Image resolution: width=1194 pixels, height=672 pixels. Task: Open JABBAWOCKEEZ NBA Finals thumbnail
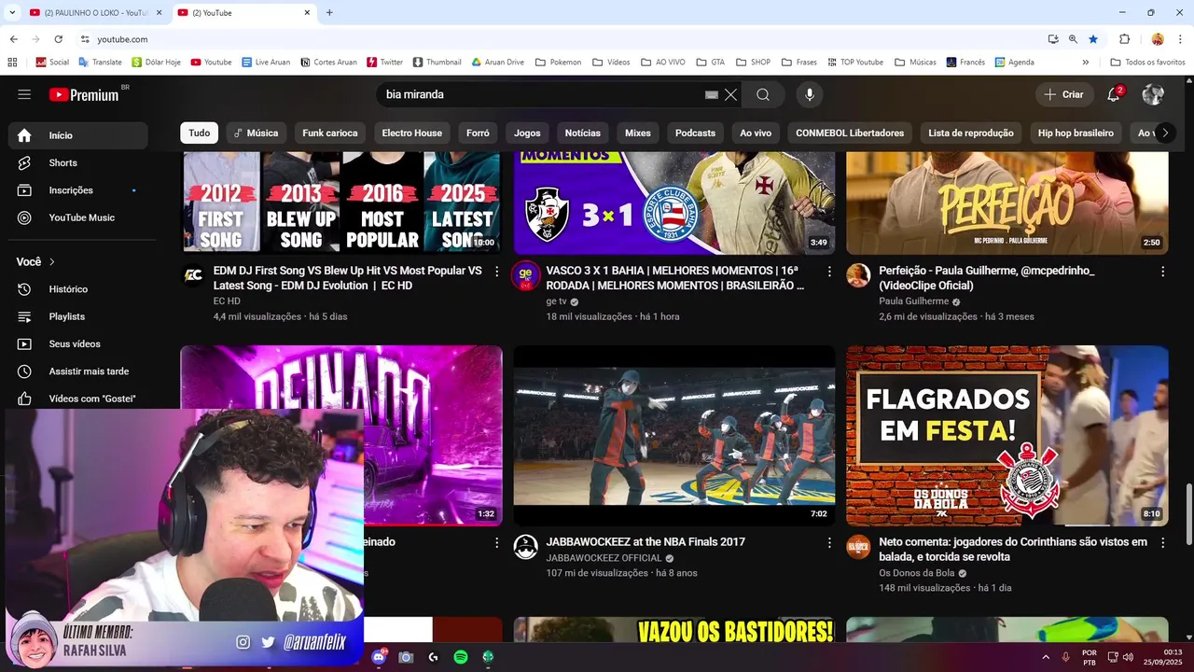point(674,436)
